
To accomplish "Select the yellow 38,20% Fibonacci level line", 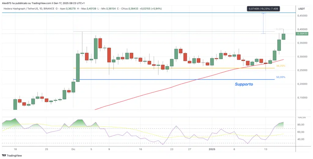I will 153,68.
